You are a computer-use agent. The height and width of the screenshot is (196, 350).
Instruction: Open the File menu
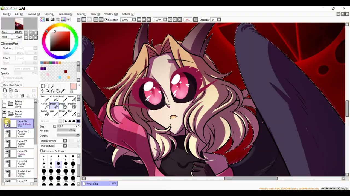coord(7,14)
